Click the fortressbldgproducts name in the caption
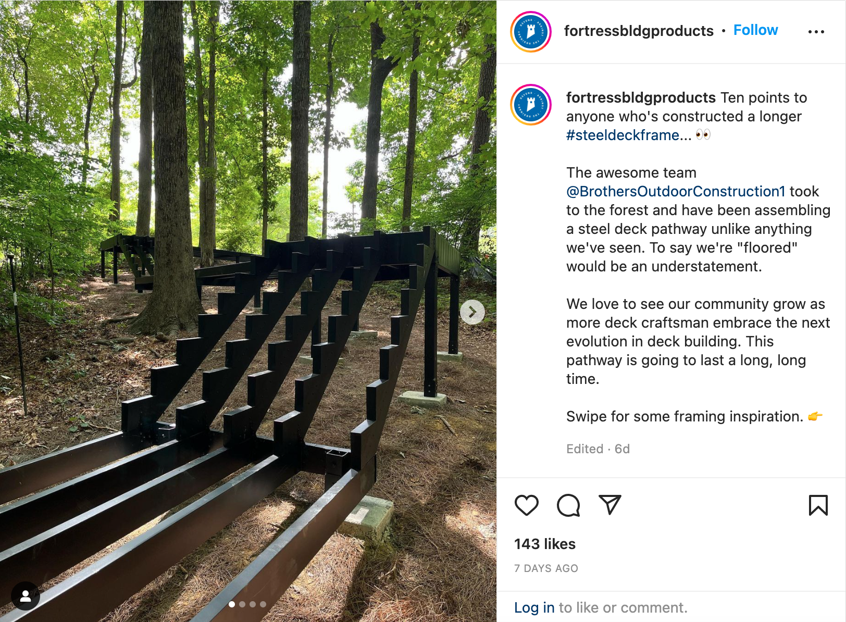846x622 pixels. click(641, 97)
